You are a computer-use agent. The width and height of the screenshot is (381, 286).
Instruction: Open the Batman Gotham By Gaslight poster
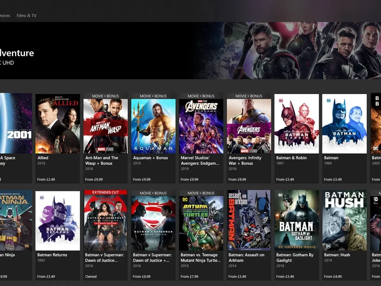[297, 221]
